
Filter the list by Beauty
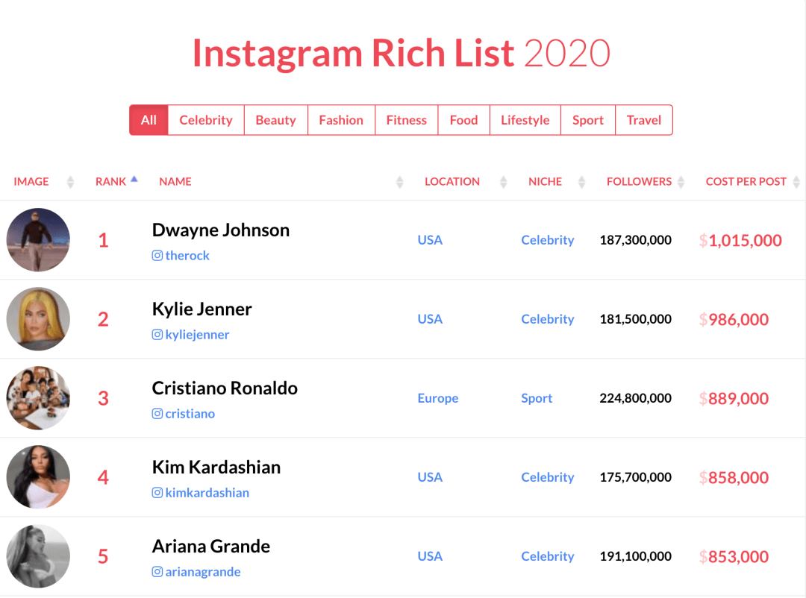[x=275, y=120]
